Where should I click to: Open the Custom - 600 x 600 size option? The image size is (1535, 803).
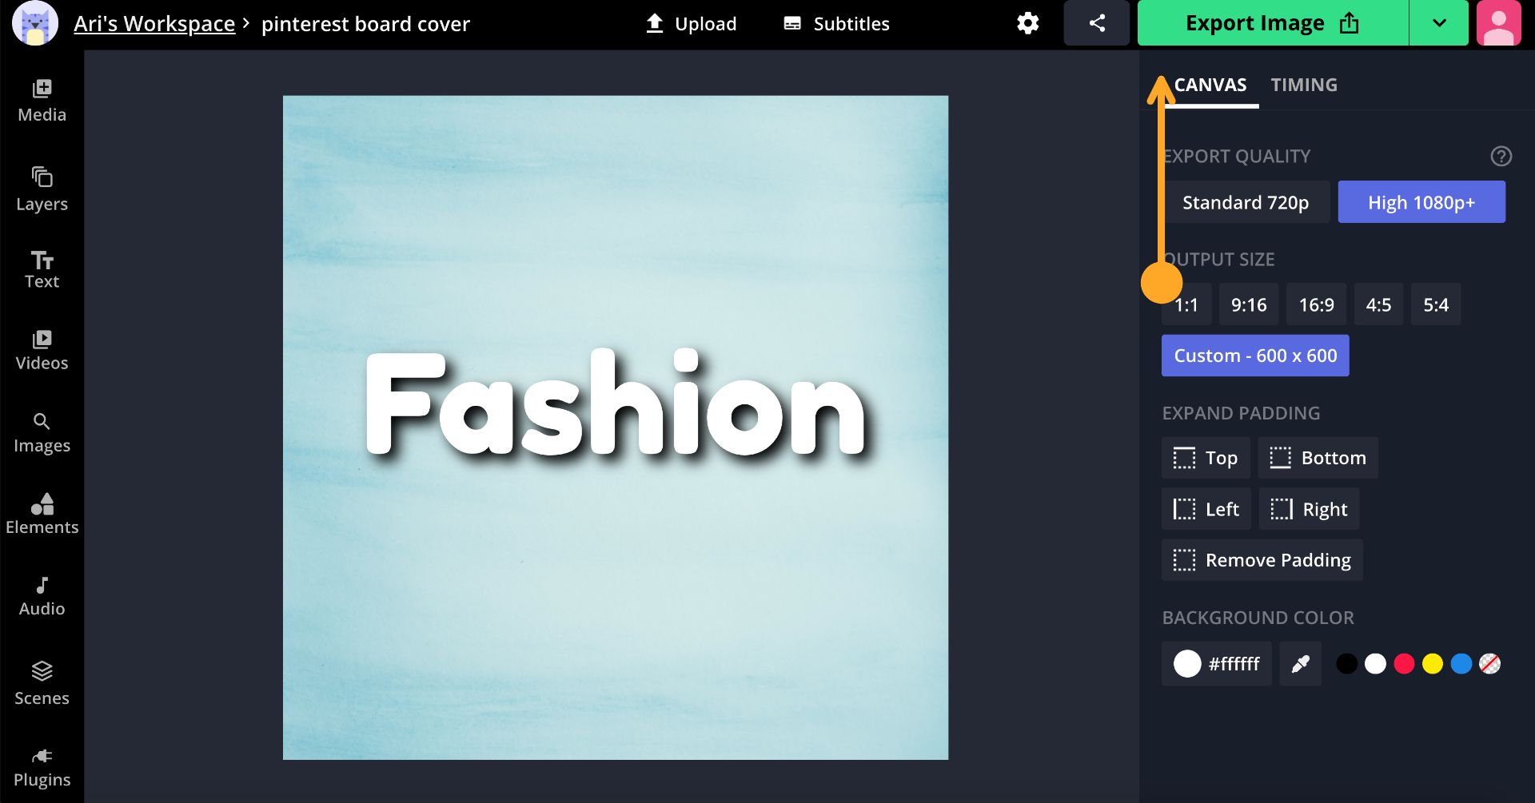click(1254, 356)
